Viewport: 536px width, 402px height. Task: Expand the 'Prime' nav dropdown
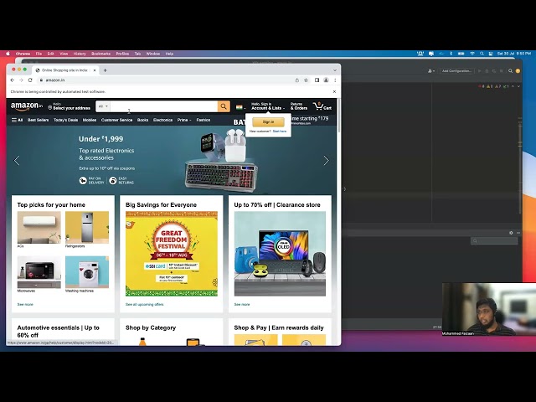184,121
